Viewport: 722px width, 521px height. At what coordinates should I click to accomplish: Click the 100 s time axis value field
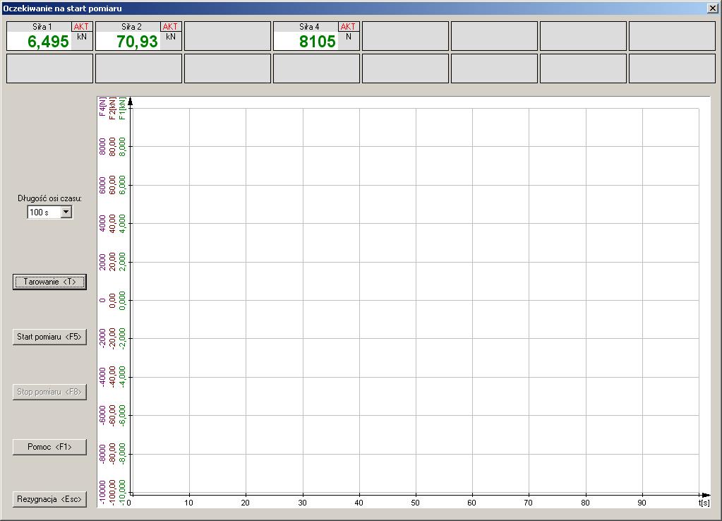pos(44,212)
